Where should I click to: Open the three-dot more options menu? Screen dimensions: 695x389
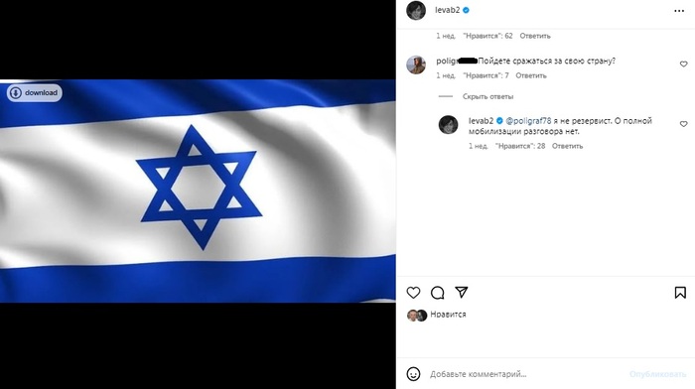click(x=679, y=11)
